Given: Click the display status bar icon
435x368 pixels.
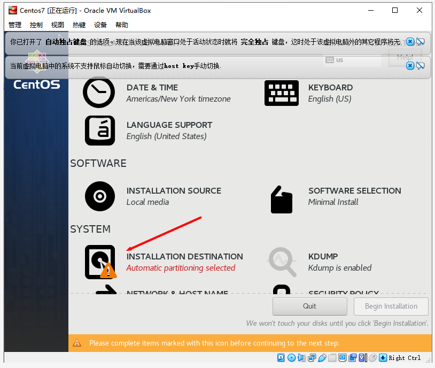Looking at the screenshot, I should (343, 358).
